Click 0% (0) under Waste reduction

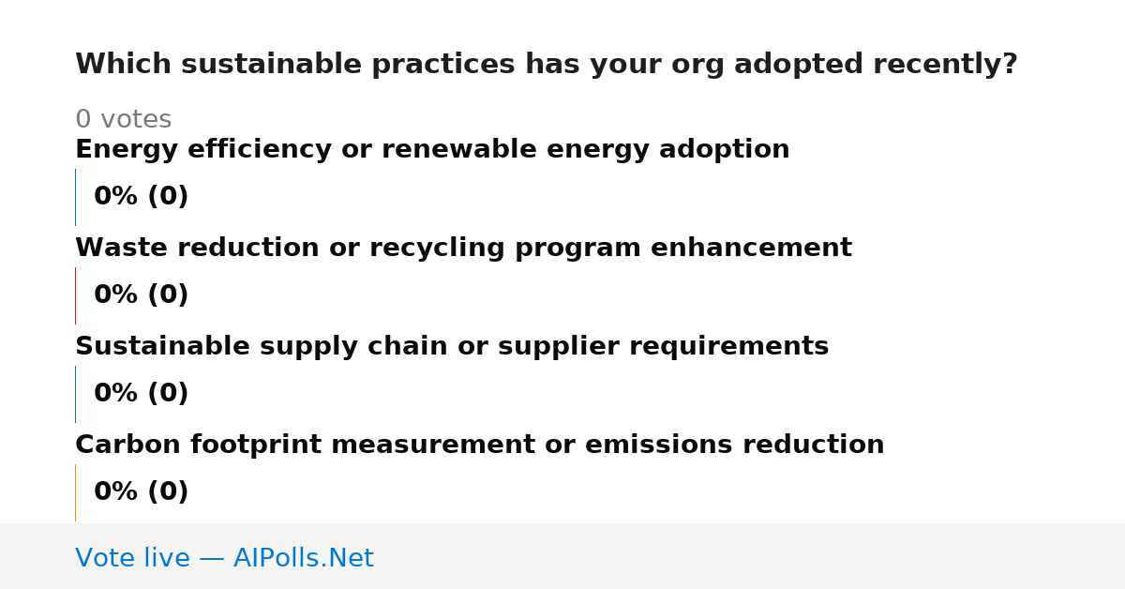pos(141,295)
